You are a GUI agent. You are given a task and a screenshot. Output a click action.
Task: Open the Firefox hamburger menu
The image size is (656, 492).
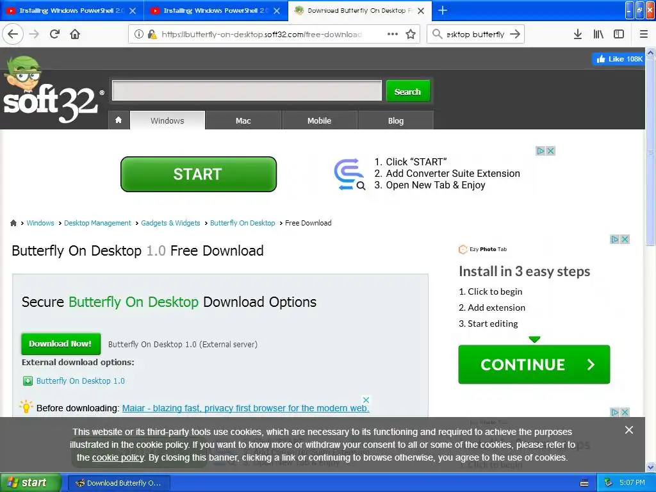coord(644,34)
